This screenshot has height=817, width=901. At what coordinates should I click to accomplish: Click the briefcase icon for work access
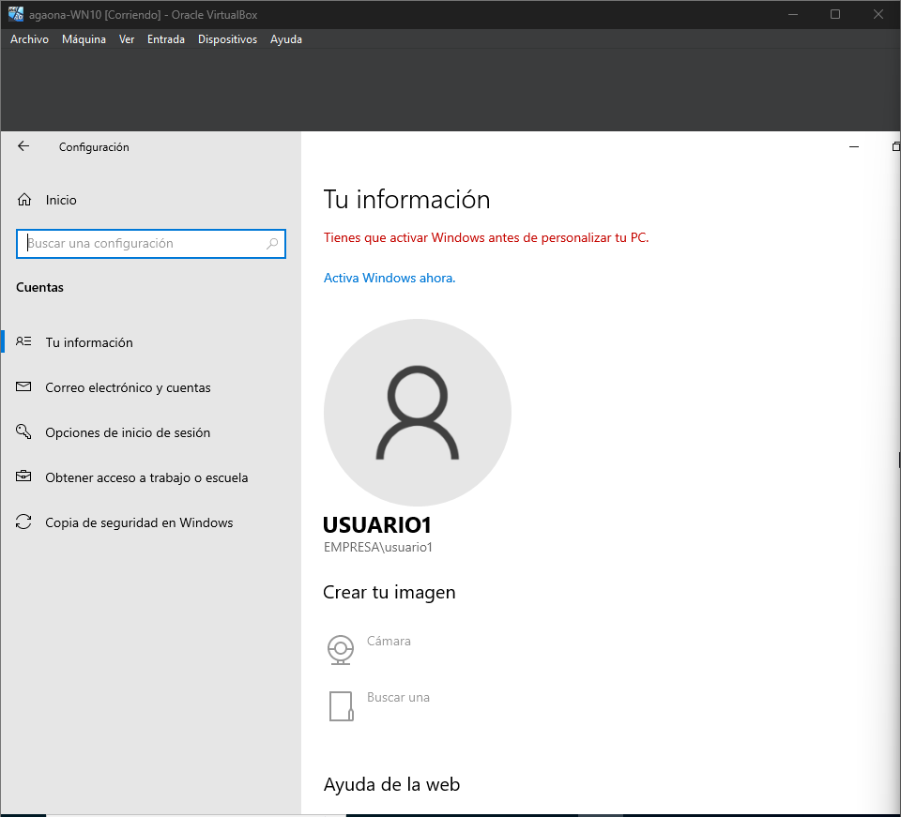pyautogui.click(x=24, y=477)
